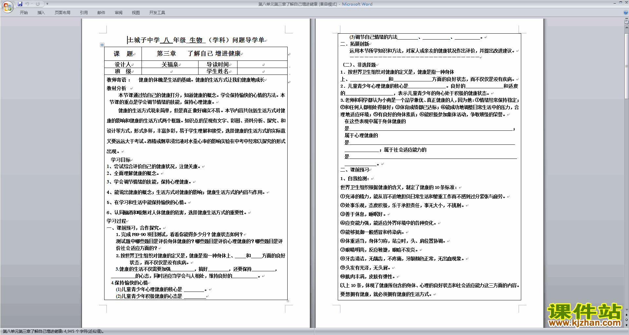Open the 插入 ribbon tab
The width and height of the screenshot is (629, 335).
pyautogui.click(x=41, y=13)
